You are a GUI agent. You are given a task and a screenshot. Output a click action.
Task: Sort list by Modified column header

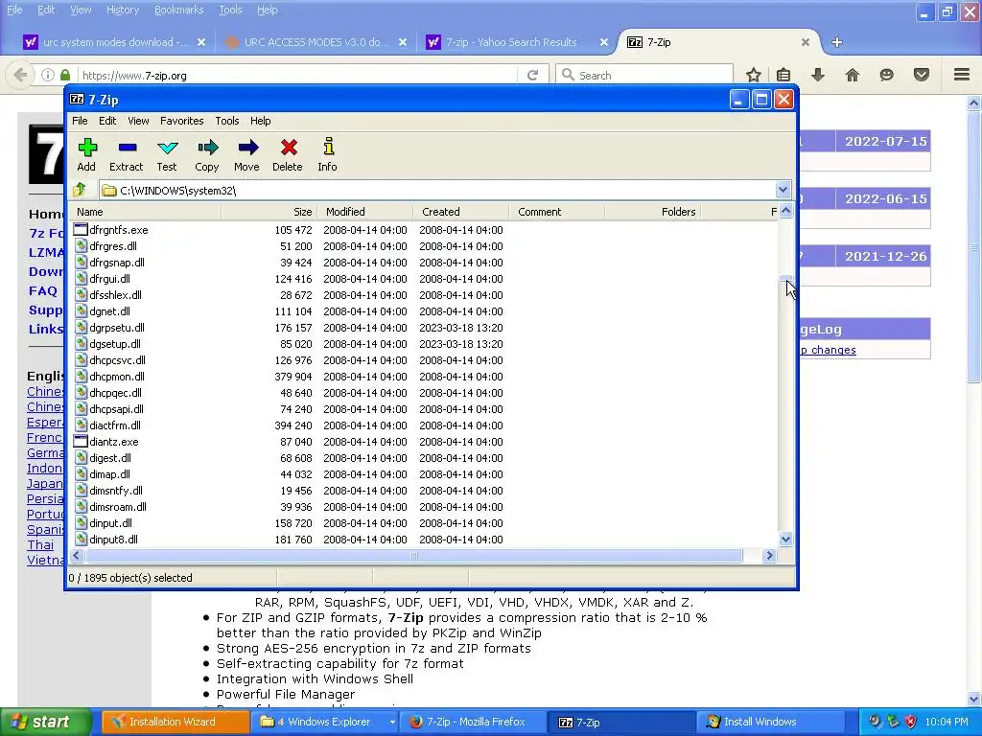click(x=365, y=212)
